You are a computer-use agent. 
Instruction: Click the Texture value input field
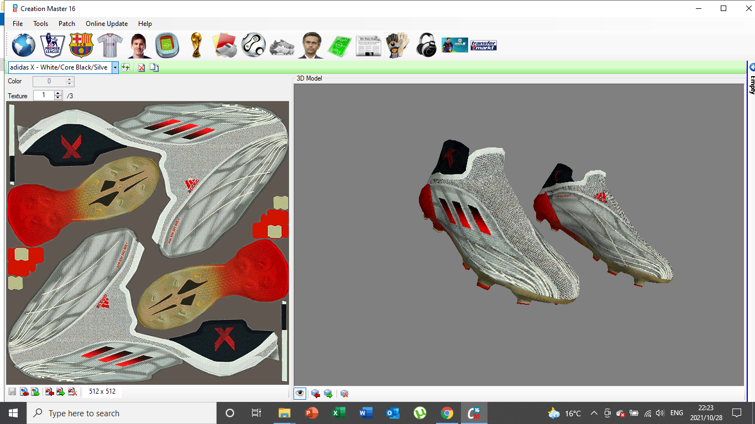[x=44, y=96]
